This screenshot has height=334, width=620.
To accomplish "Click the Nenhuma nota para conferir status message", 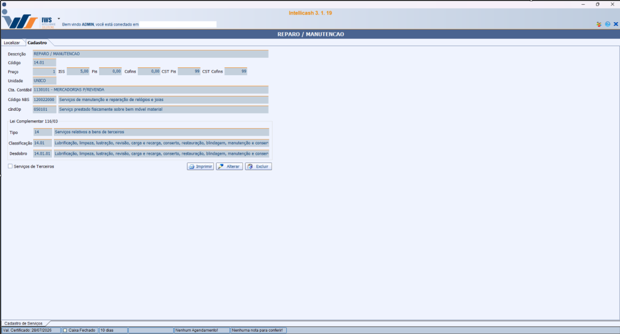I will [x=258, y=330].
